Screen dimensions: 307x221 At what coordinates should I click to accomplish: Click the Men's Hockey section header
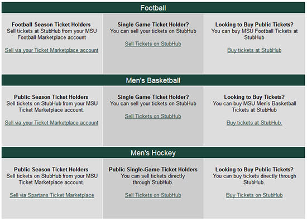(x=153, y=153)
